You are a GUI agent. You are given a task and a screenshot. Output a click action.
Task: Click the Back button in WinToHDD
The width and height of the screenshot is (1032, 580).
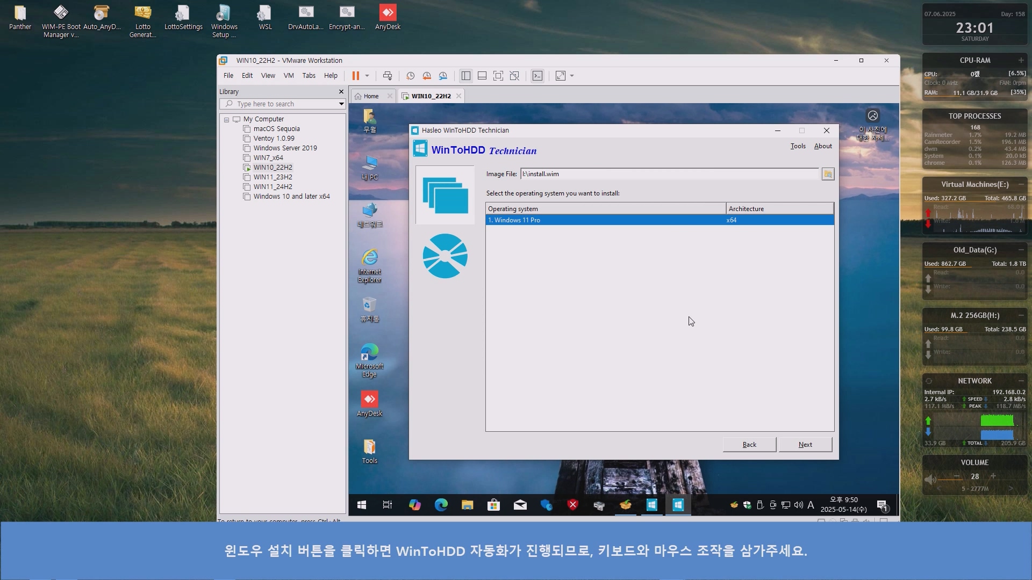tap(749, 445)
